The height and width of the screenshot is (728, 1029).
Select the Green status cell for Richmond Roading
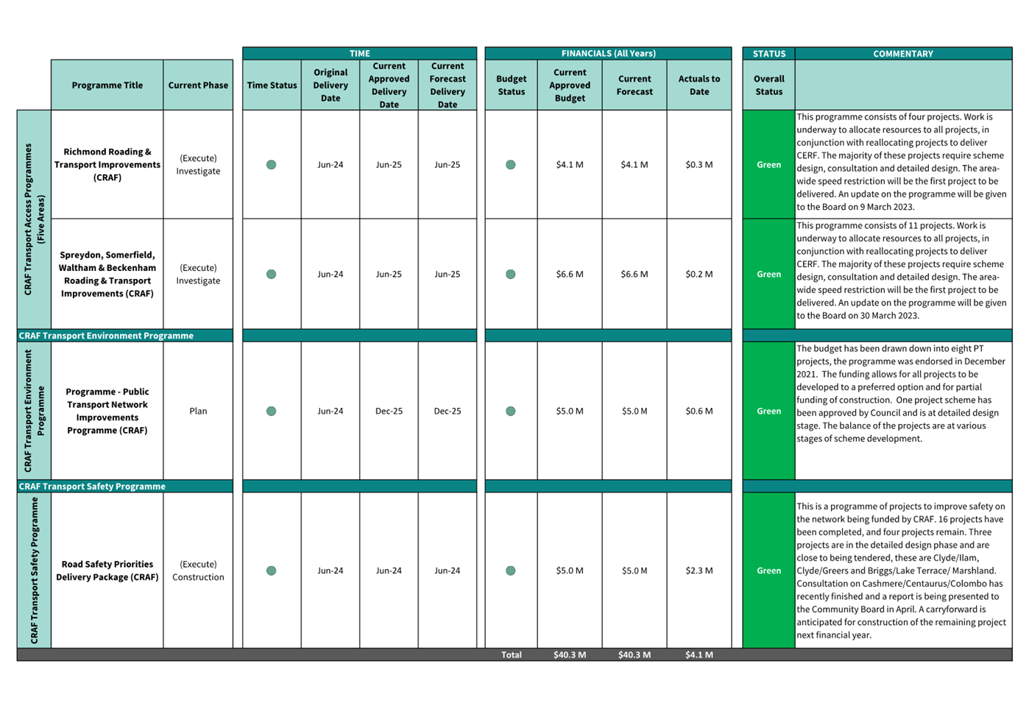pyautogui.click(x=769, y=165)
